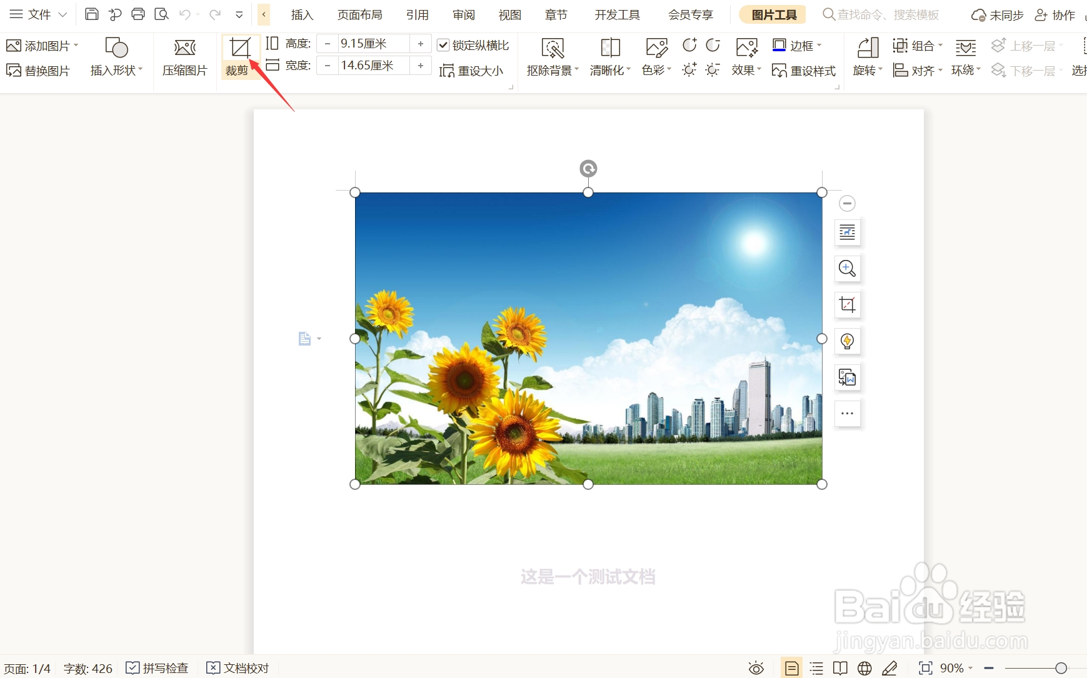Toggle Document Proofing (文档校对) in status bar
This screenshot has height=678, width=1087.
click(238, 668)
